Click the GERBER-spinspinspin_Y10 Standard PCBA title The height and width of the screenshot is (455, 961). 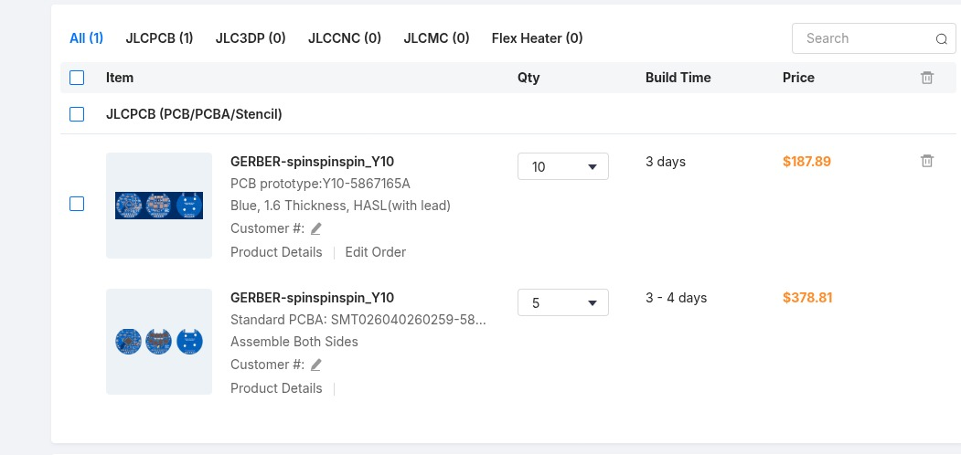312,298
